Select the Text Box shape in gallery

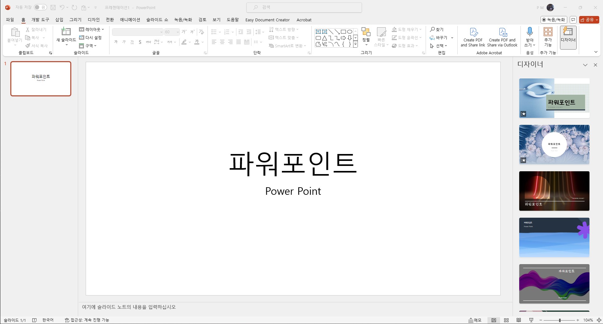coord(318,32)
